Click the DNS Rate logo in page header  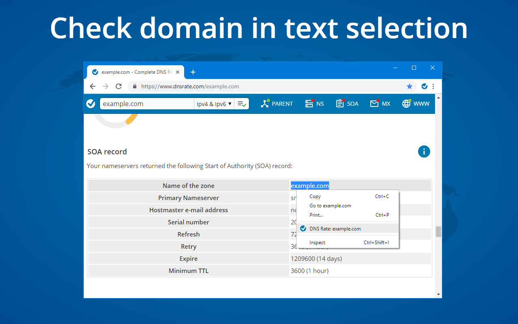click(91, 104)
